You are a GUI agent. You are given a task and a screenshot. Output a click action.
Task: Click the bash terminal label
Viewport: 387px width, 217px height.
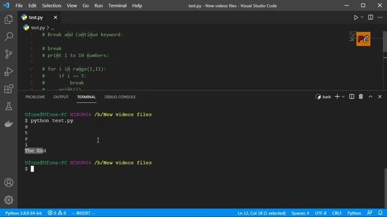click(x=323, y=97)
